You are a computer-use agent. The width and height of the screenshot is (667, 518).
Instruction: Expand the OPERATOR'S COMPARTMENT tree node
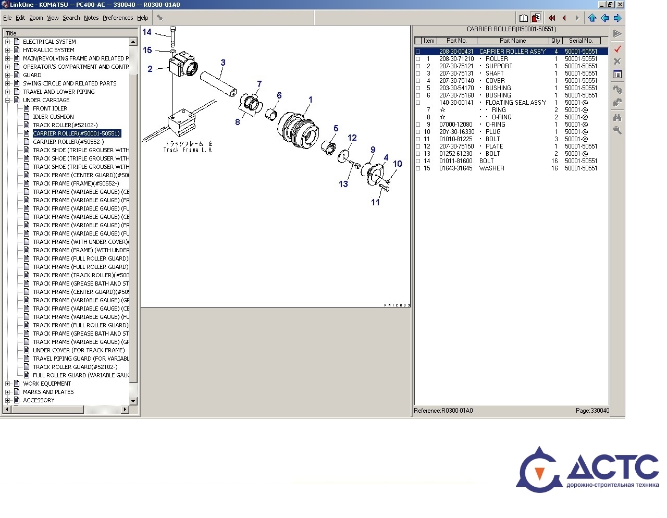coord(7,67)
